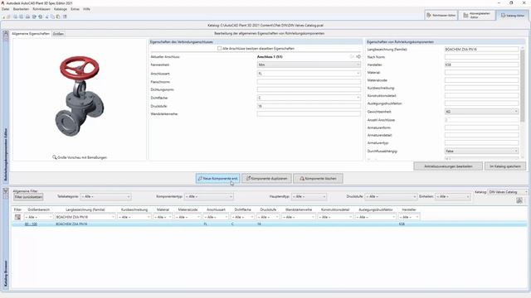The width and height of the screenshot is (531, 298).
Task: Switch to the Größen tab
Action: 58,34
